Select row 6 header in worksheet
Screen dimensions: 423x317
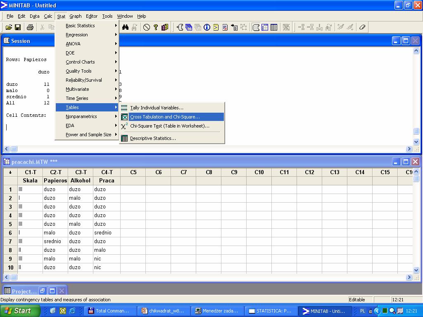(x=10, y=233)
